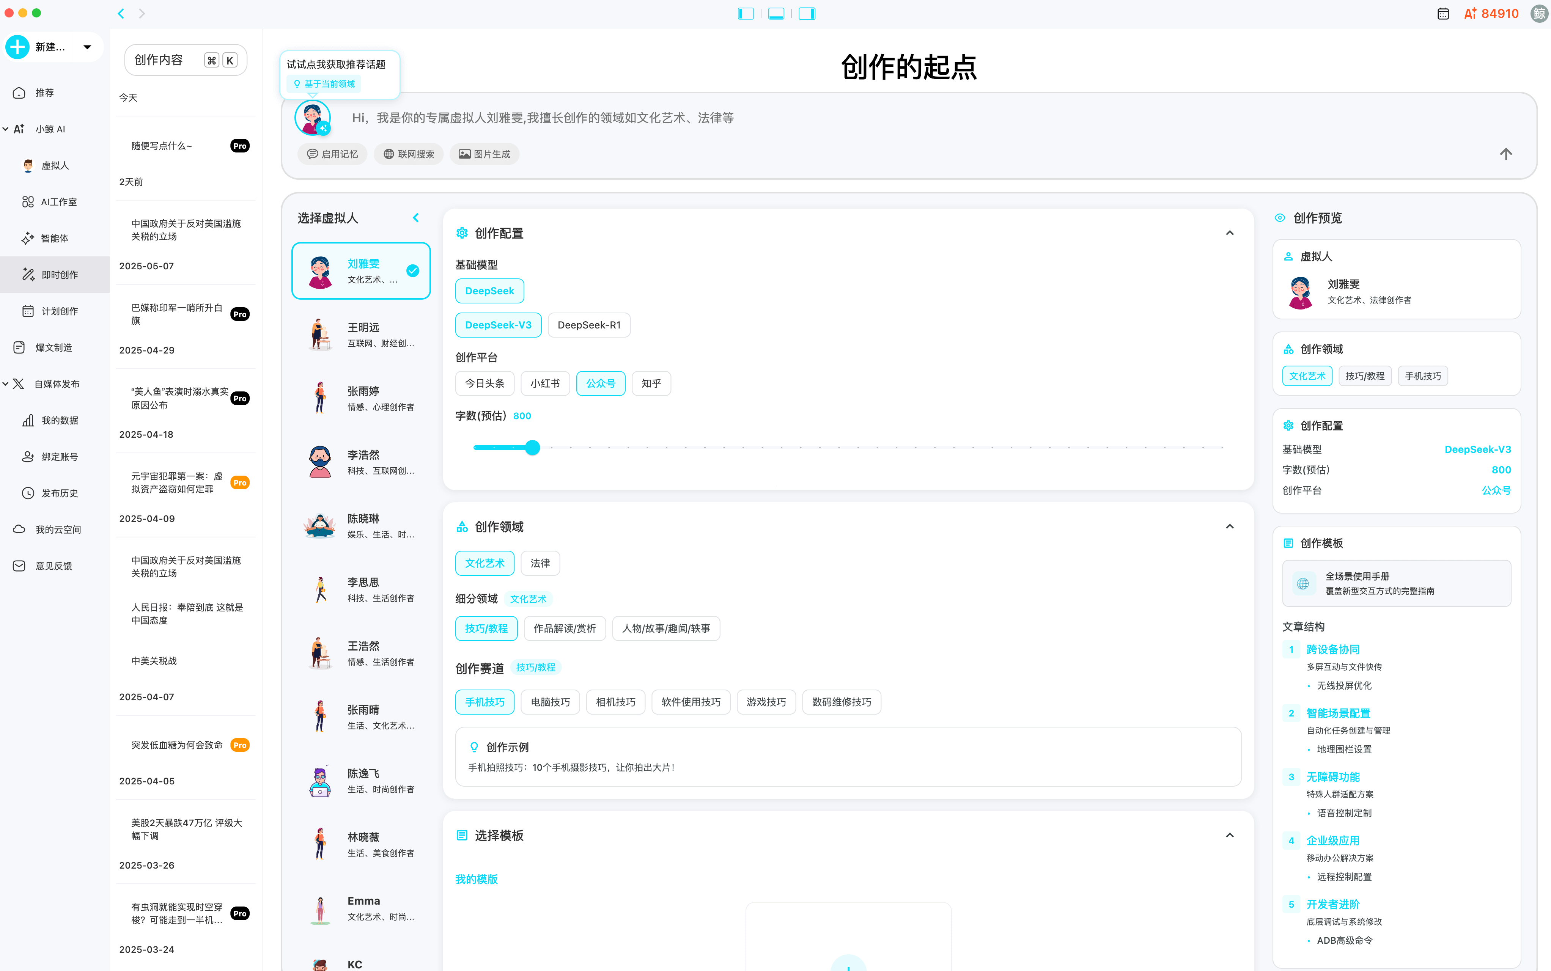
Task: Select the 法律 creative domain tab
Action: [x=540, y=562]
